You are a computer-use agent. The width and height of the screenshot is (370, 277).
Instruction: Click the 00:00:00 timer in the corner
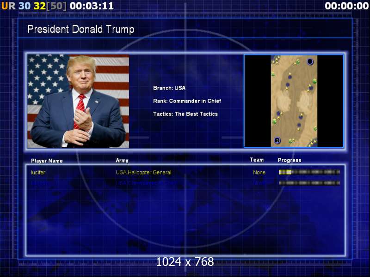[346, 6]
